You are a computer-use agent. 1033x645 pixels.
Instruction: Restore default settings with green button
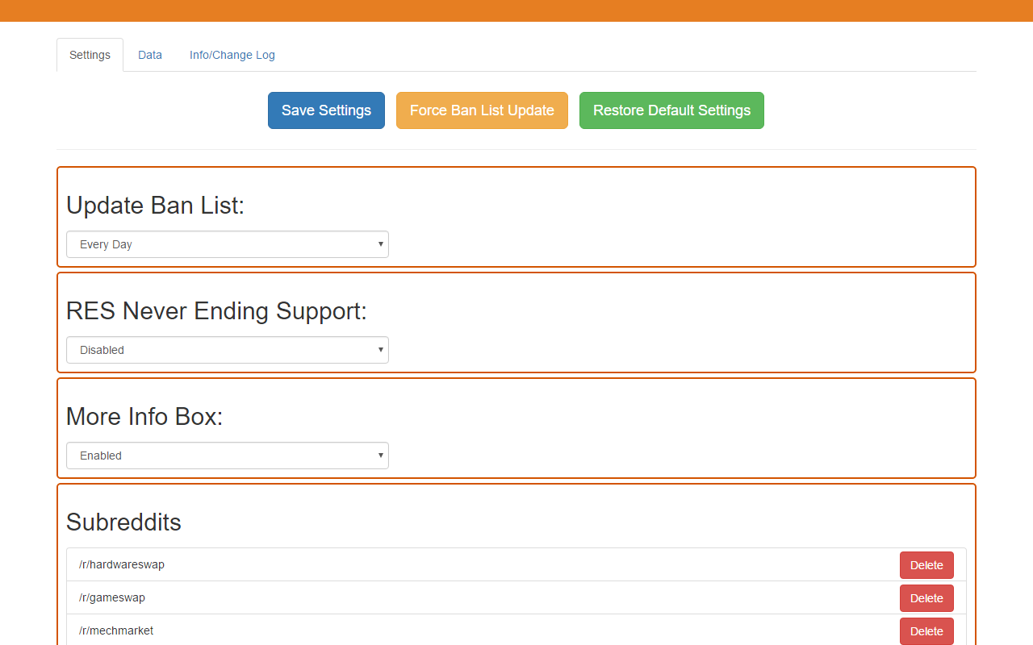(671, 110)
